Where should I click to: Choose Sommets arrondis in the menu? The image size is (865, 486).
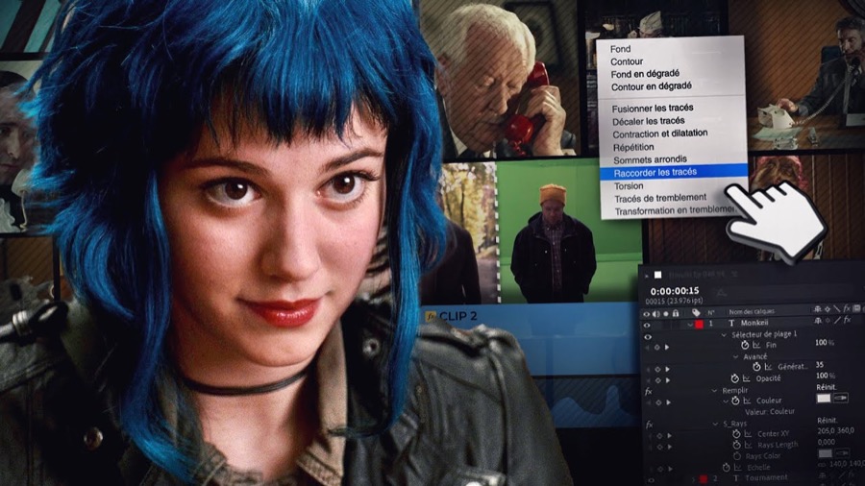pos(651,159)
